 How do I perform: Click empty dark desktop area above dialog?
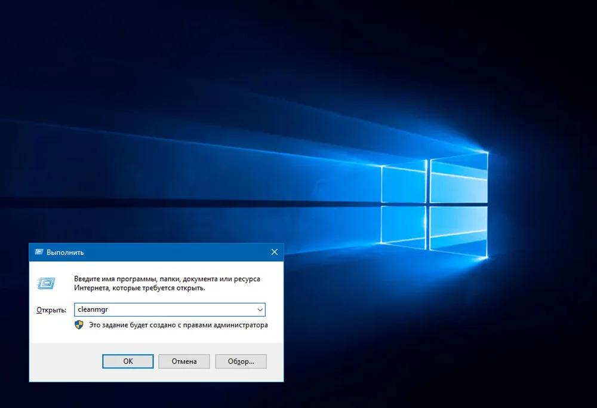point(149,90)
